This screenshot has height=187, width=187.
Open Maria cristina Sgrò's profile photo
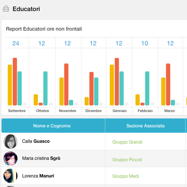(x=10, y=159)
